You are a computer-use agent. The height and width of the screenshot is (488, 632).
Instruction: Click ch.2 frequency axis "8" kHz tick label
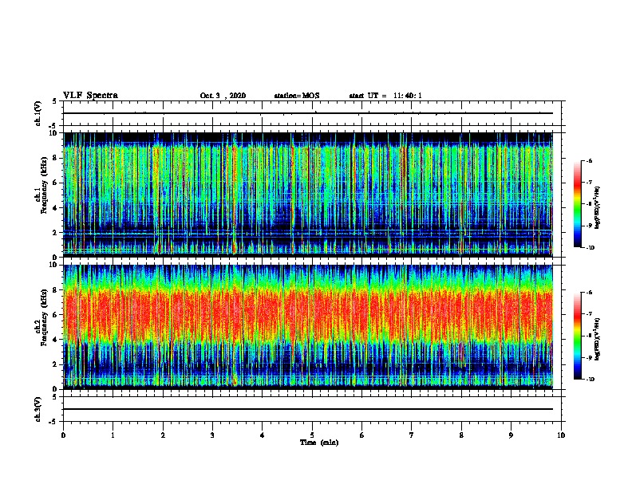[x=56, y=290]
